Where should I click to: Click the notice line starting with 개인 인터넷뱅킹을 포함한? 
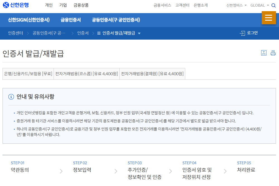(x=135, y=113)
